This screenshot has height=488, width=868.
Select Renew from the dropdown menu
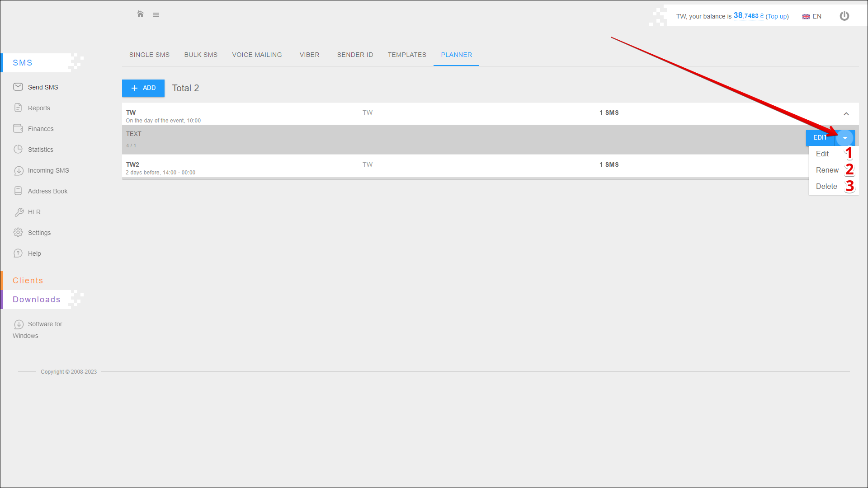pos(827,170)
